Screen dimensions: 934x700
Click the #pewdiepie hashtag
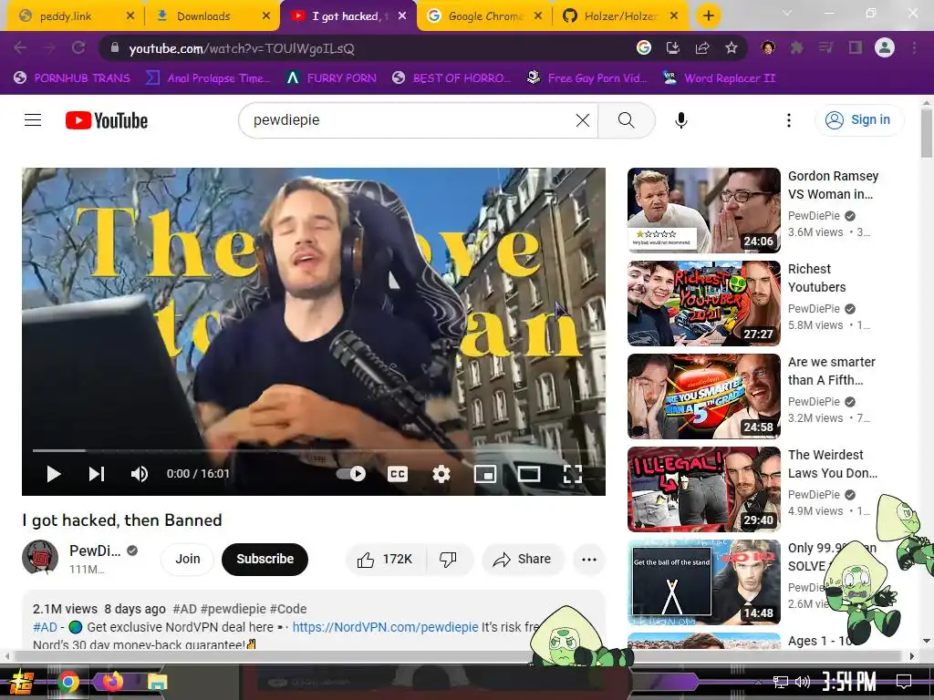[233, 609]
